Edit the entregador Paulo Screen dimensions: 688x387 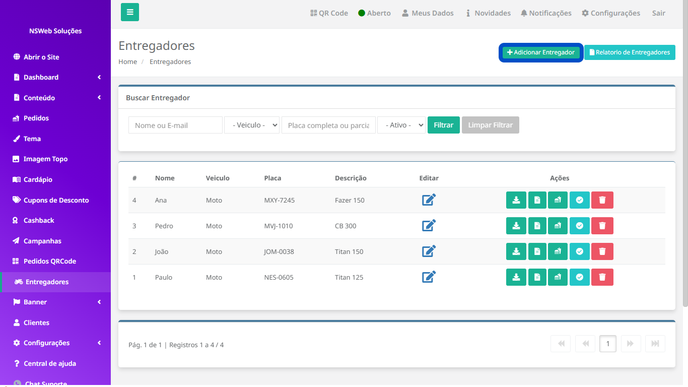click(x=429, y=277)
